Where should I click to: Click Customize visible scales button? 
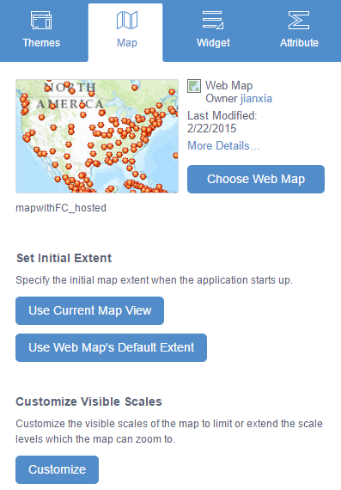click(x=58, y=469)
